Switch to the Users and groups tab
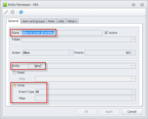 click(33, 21)
